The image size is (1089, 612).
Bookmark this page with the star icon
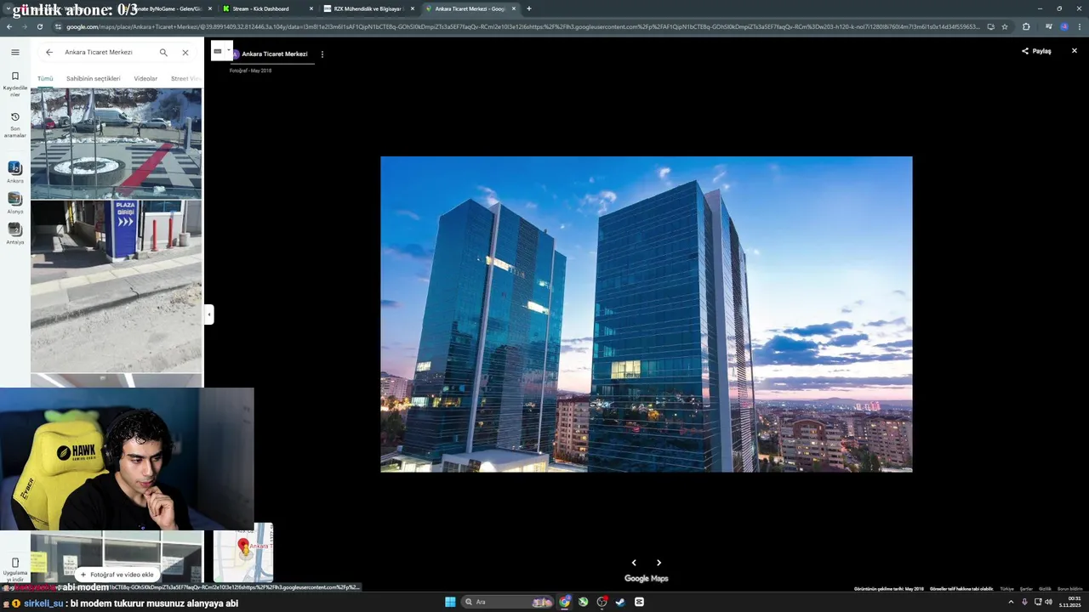tap(1005, 26)
